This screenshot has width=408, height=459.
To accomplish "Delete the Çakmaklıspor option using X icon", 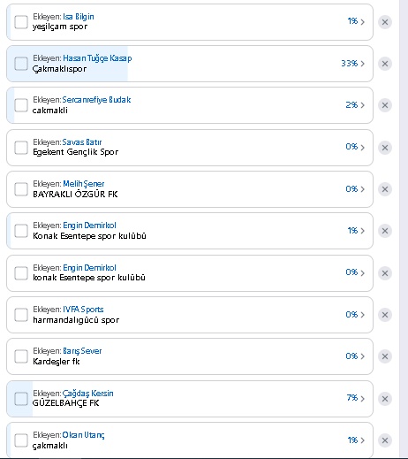I will (385, 64).
